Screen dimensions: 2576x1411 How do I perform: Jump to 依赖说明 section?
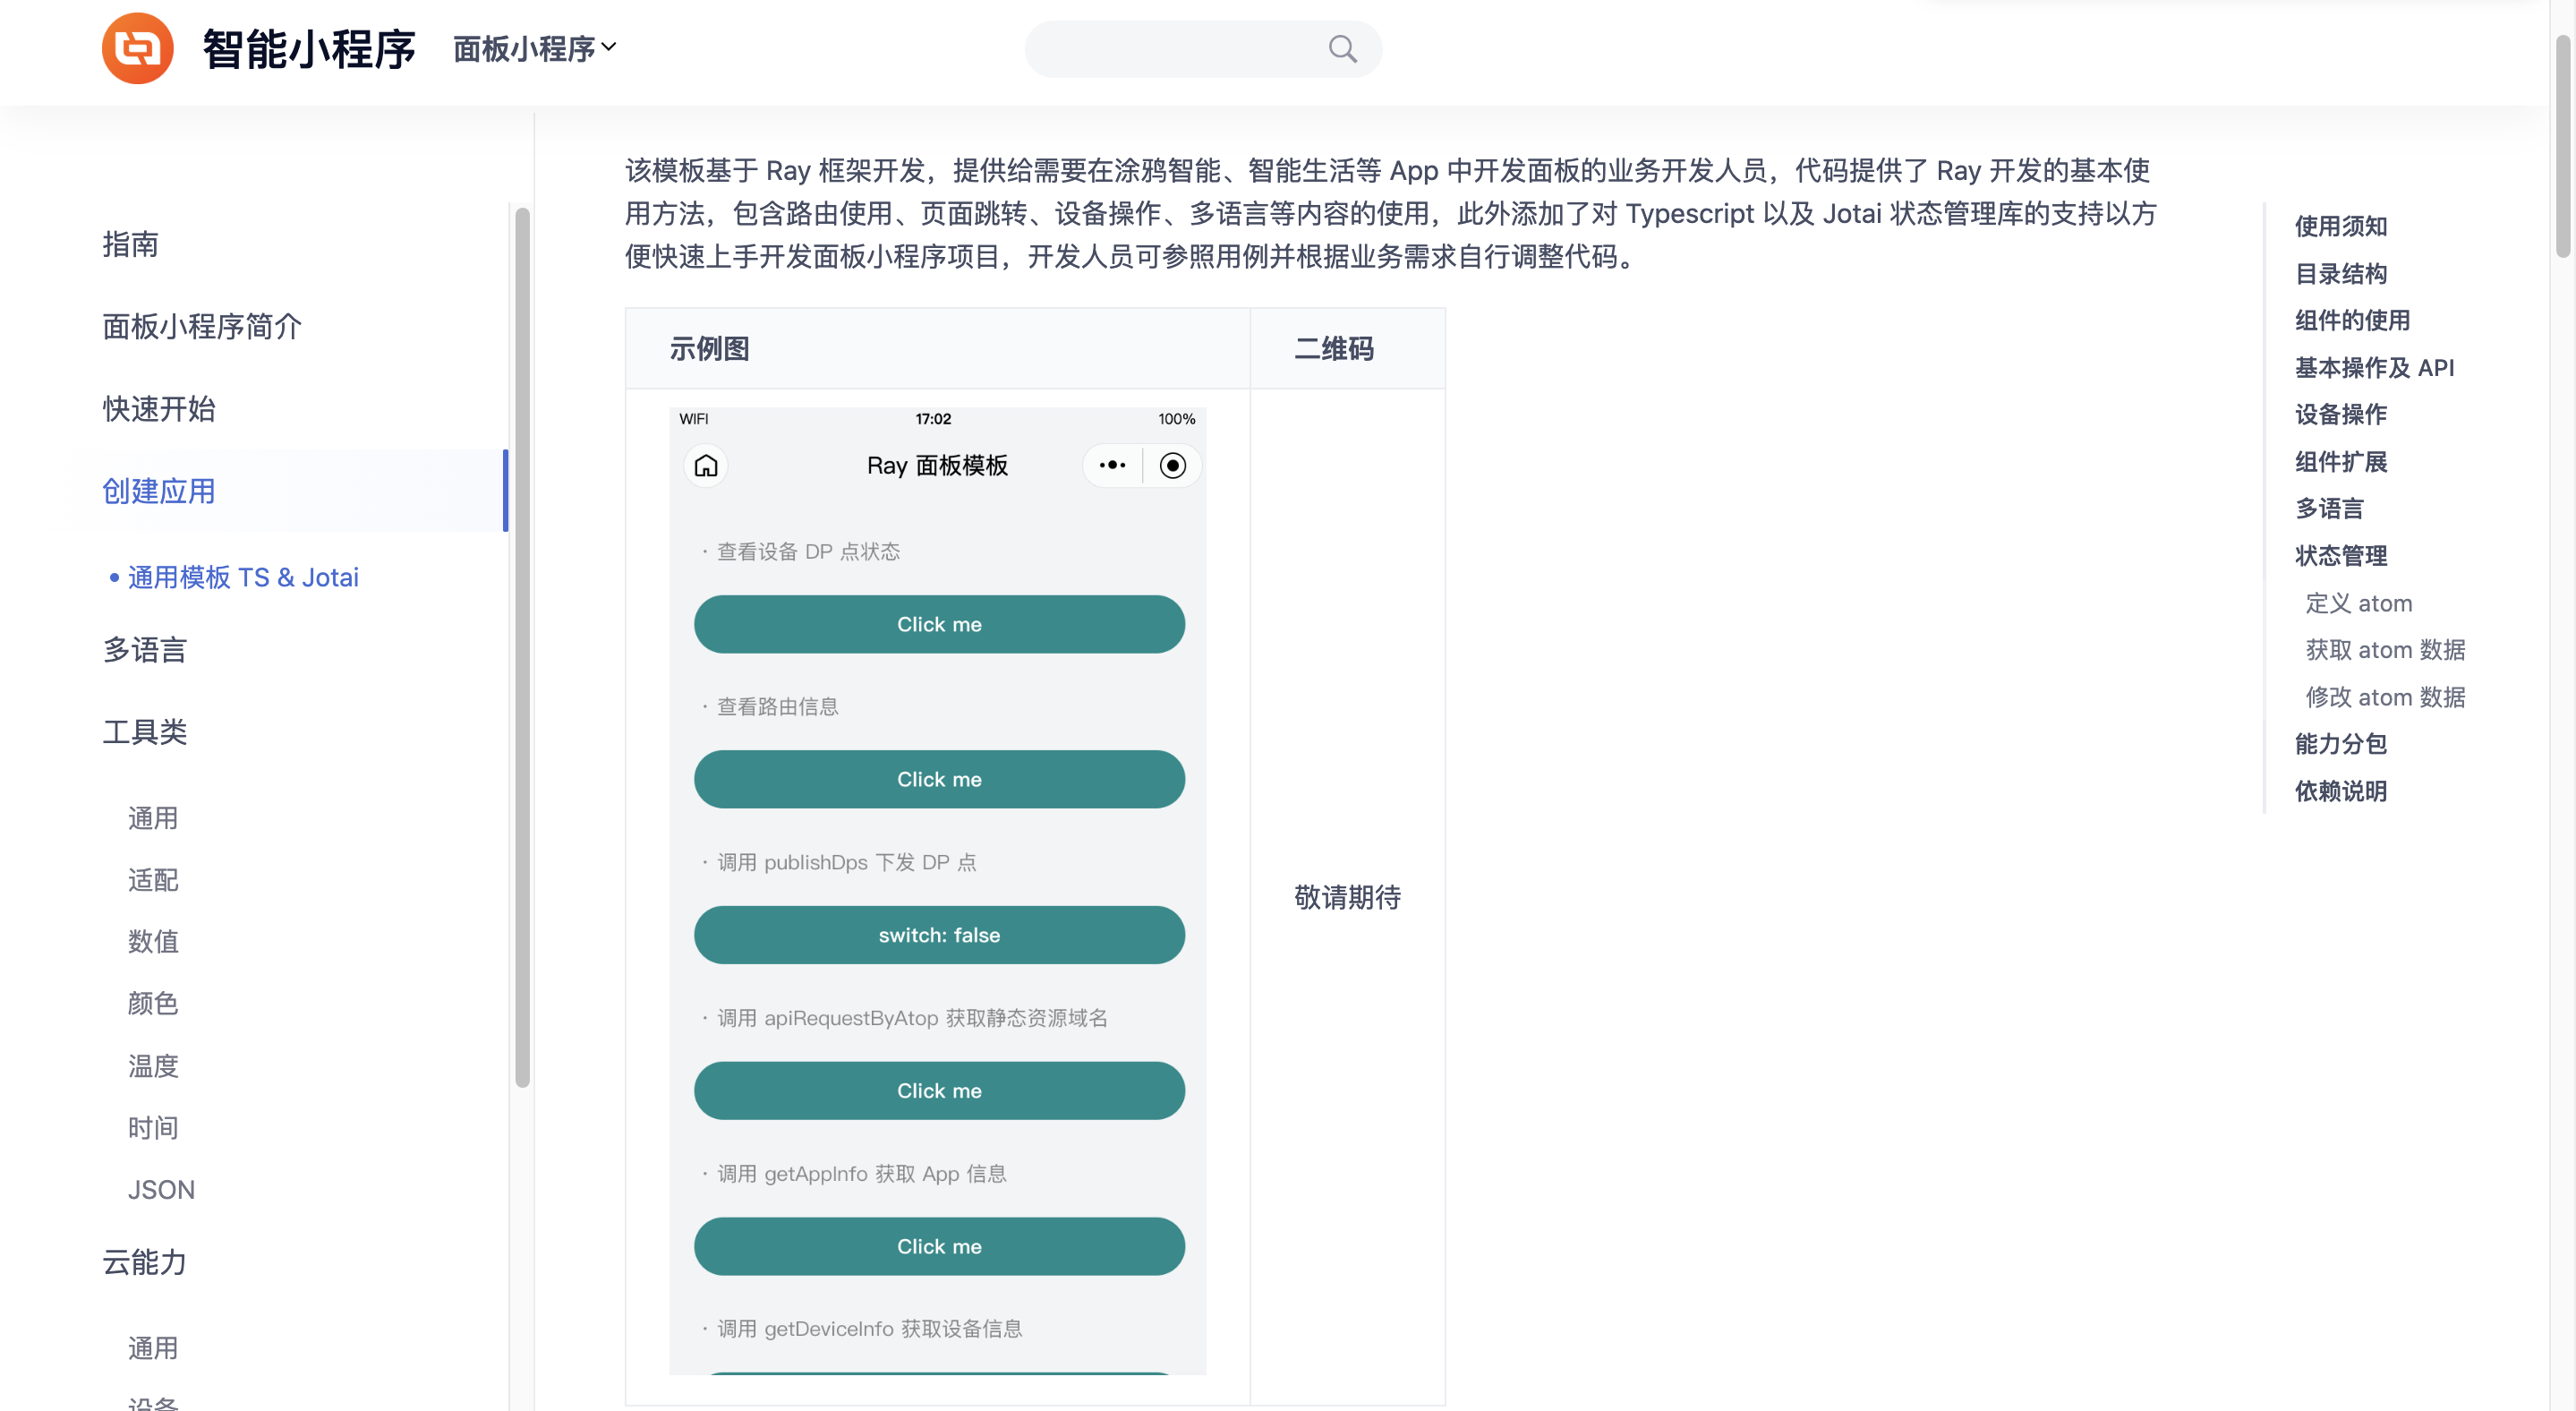tap(2341, 791)
